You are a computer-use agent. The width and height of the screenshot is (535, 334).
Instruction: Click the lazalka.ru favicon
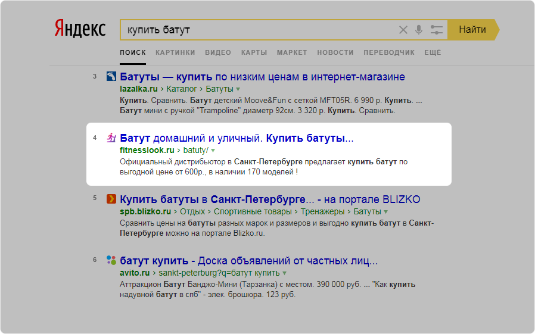(x=111, y=76)
